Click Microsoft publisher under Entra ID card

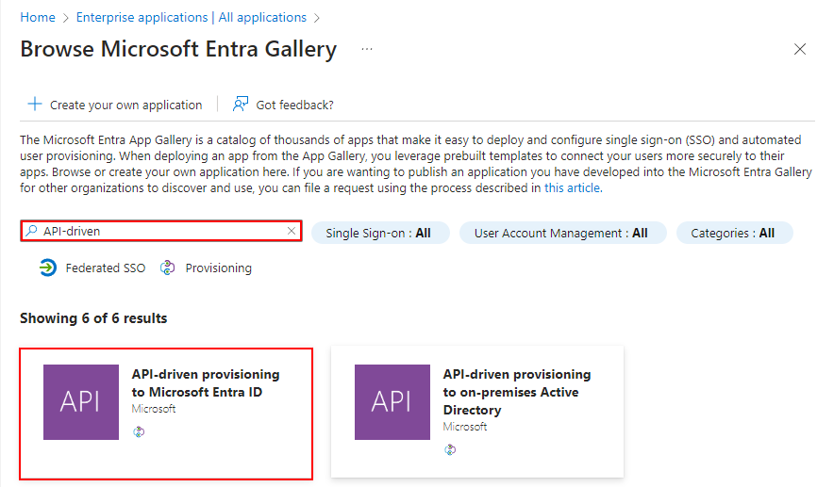click(154, 409)
